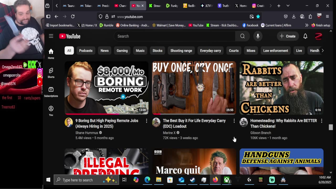Close the active YouTube browser tab
The image size is (336, 189).
[x=143, y=6]
